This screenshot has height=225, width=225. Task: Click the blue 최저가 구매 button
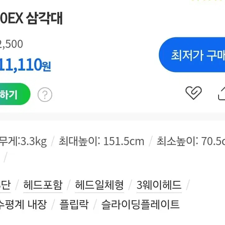coord(192,55)
